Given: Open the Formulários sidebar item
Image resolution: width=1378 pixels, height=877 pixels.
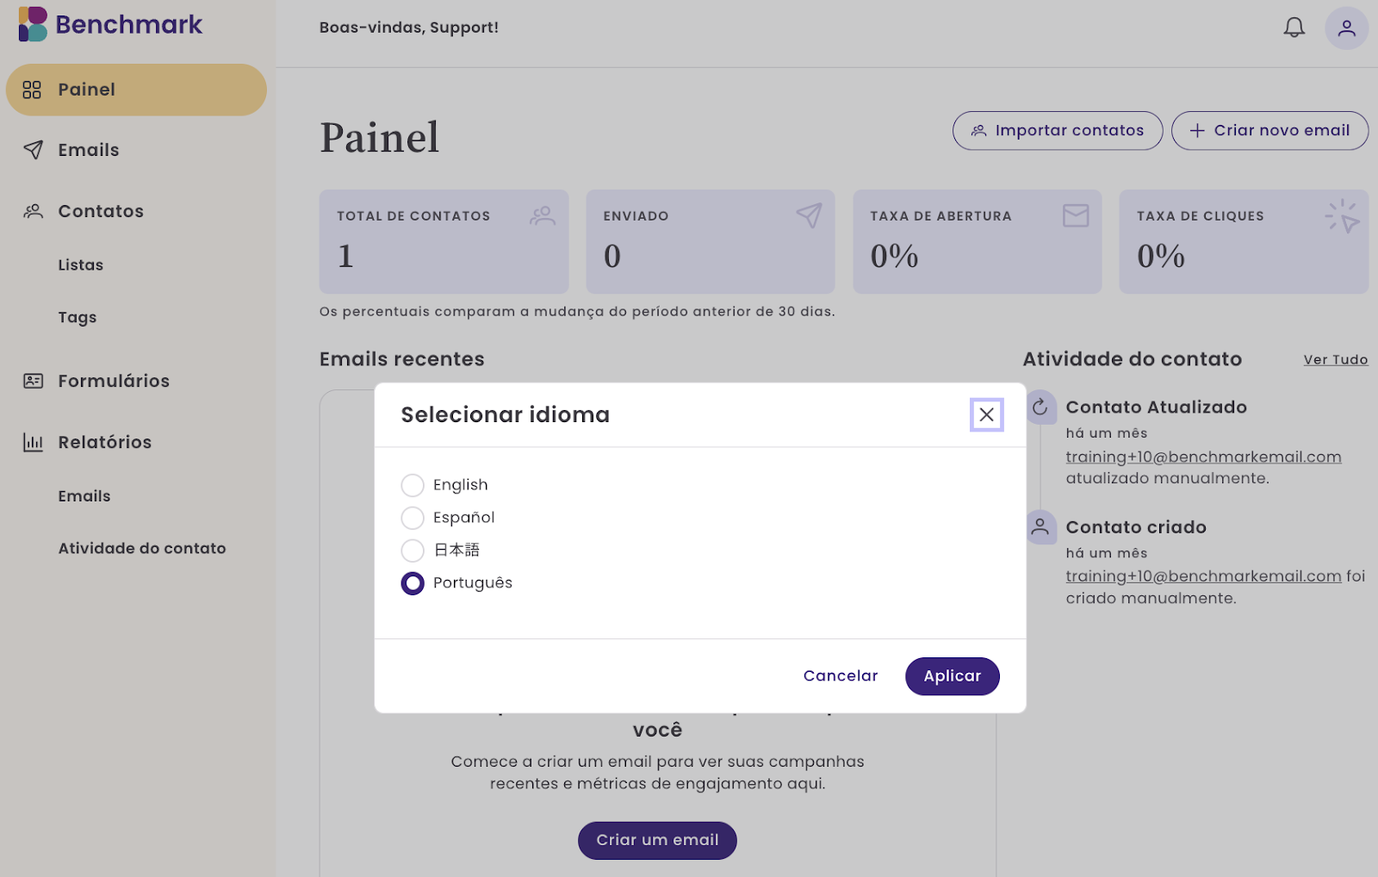Looking at the screenshot, I should 113,381.
